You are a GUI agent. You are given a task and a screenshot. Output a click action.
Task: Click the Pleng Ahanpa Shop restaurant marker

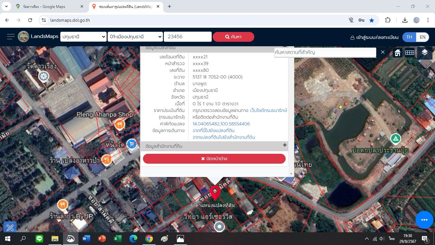(120, 124)
